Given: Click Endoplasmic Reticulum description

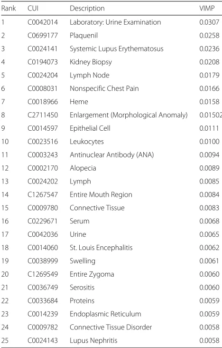Looking at the screenshot, I should [x=105, y=314].
